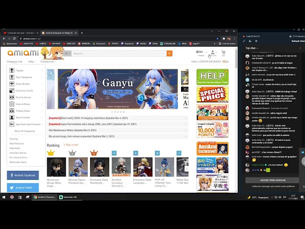Expand the Site Maintenance Notice

[x=118, y=130]
